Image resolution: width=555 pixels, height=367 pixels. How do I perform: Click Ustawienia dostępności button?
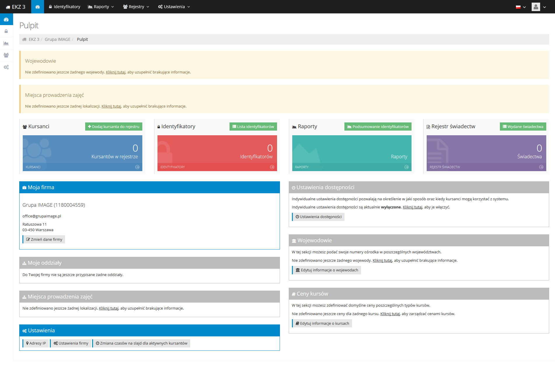tap(318, 217)
